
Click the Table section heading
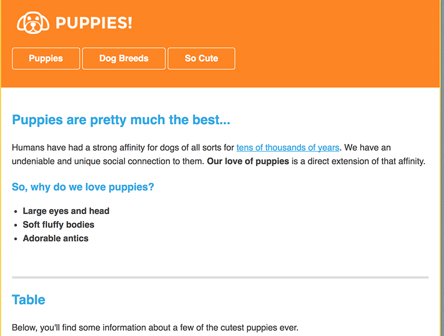point(29,300)
